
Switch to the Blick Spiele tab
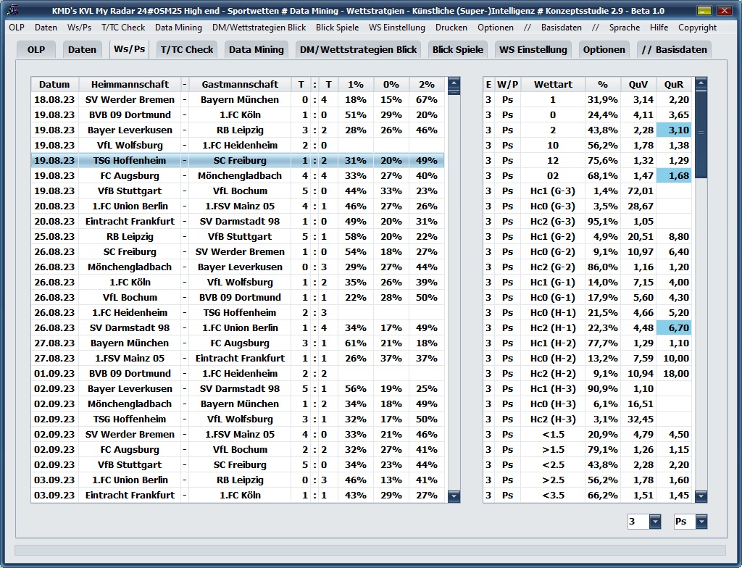(458, 50)
